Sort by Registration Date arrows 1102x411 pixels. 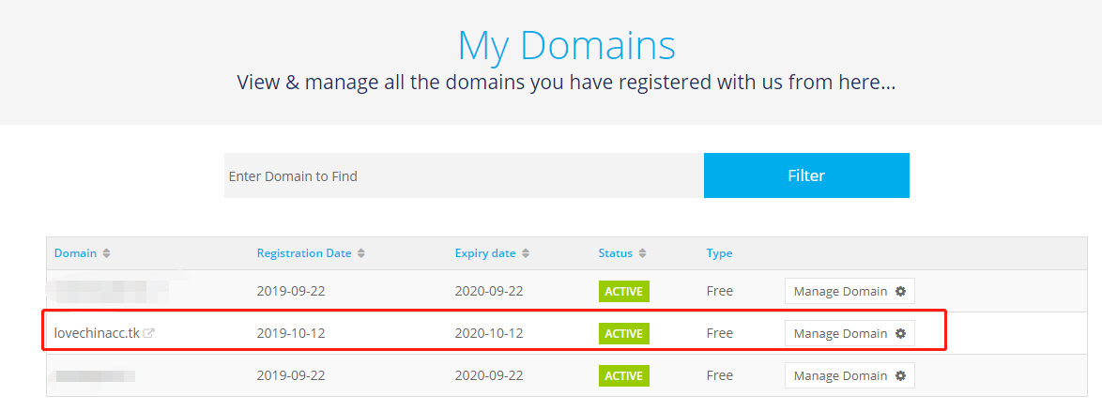tap(361, 253)
